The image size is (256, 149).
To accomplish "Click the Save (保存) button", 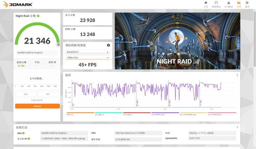I will 48,94.
